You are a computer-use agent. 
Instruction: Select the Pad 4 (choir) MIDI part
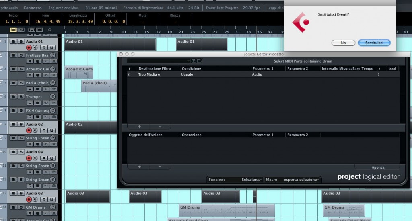99,86
